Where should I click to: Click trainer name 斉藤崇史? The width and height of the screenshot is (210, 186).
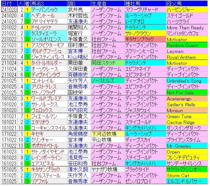(78, 75)
